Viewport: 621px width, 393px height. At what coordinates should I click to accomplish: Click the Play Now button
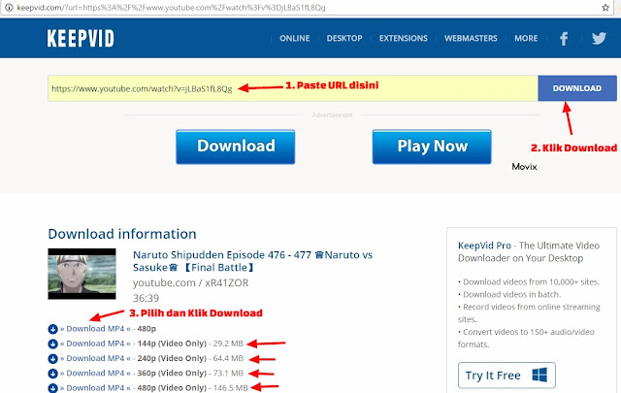point(432,147)
